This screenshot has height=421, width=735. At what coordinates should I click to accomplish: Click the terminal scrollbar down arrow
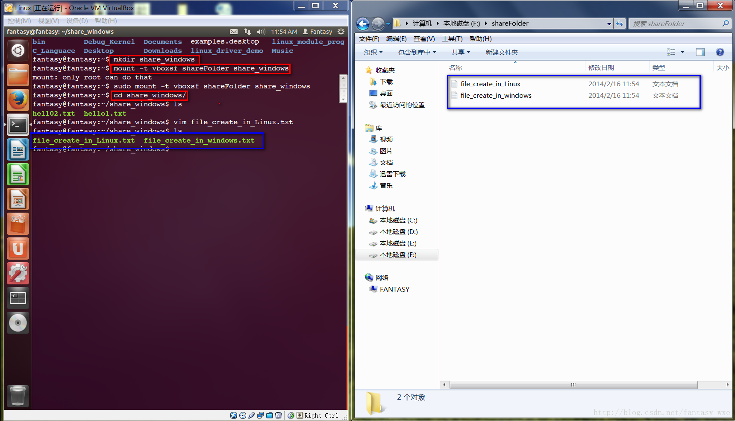(343, 99)
